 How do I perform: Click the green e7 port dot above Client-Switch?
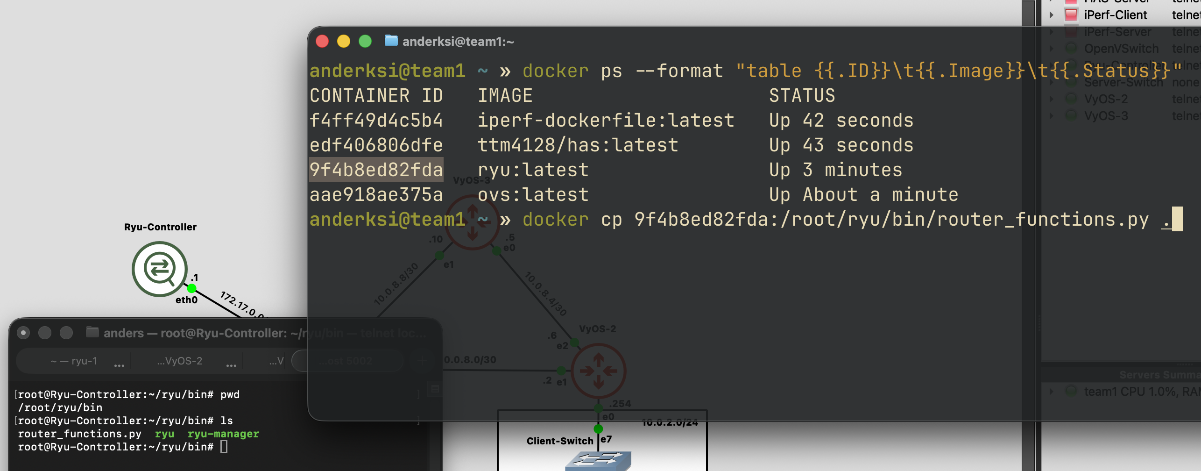tap(598, 428)
